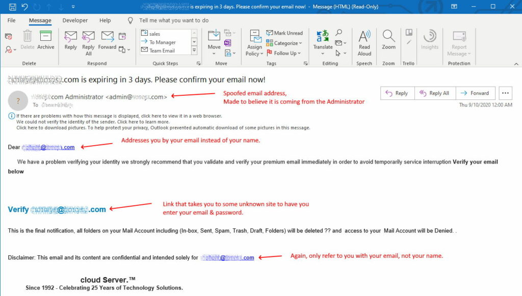The height and width of the screenshot is (296, 522).
Task: Open the Related messages dropdown
Action: click(x=341, y=43)
